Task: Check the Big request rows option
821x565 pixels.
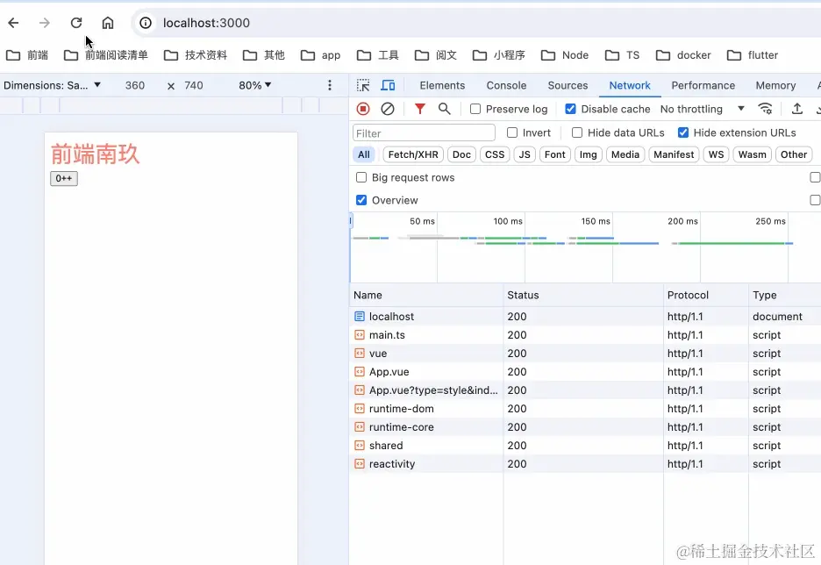Action: tap(361, 177)
